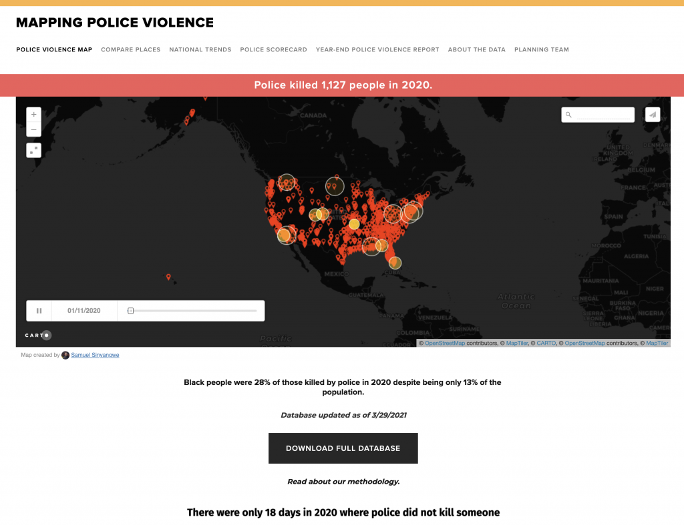Click the share arrow icon on map
The height and width of the screenshot is (525, 684).
coord(653,115)
